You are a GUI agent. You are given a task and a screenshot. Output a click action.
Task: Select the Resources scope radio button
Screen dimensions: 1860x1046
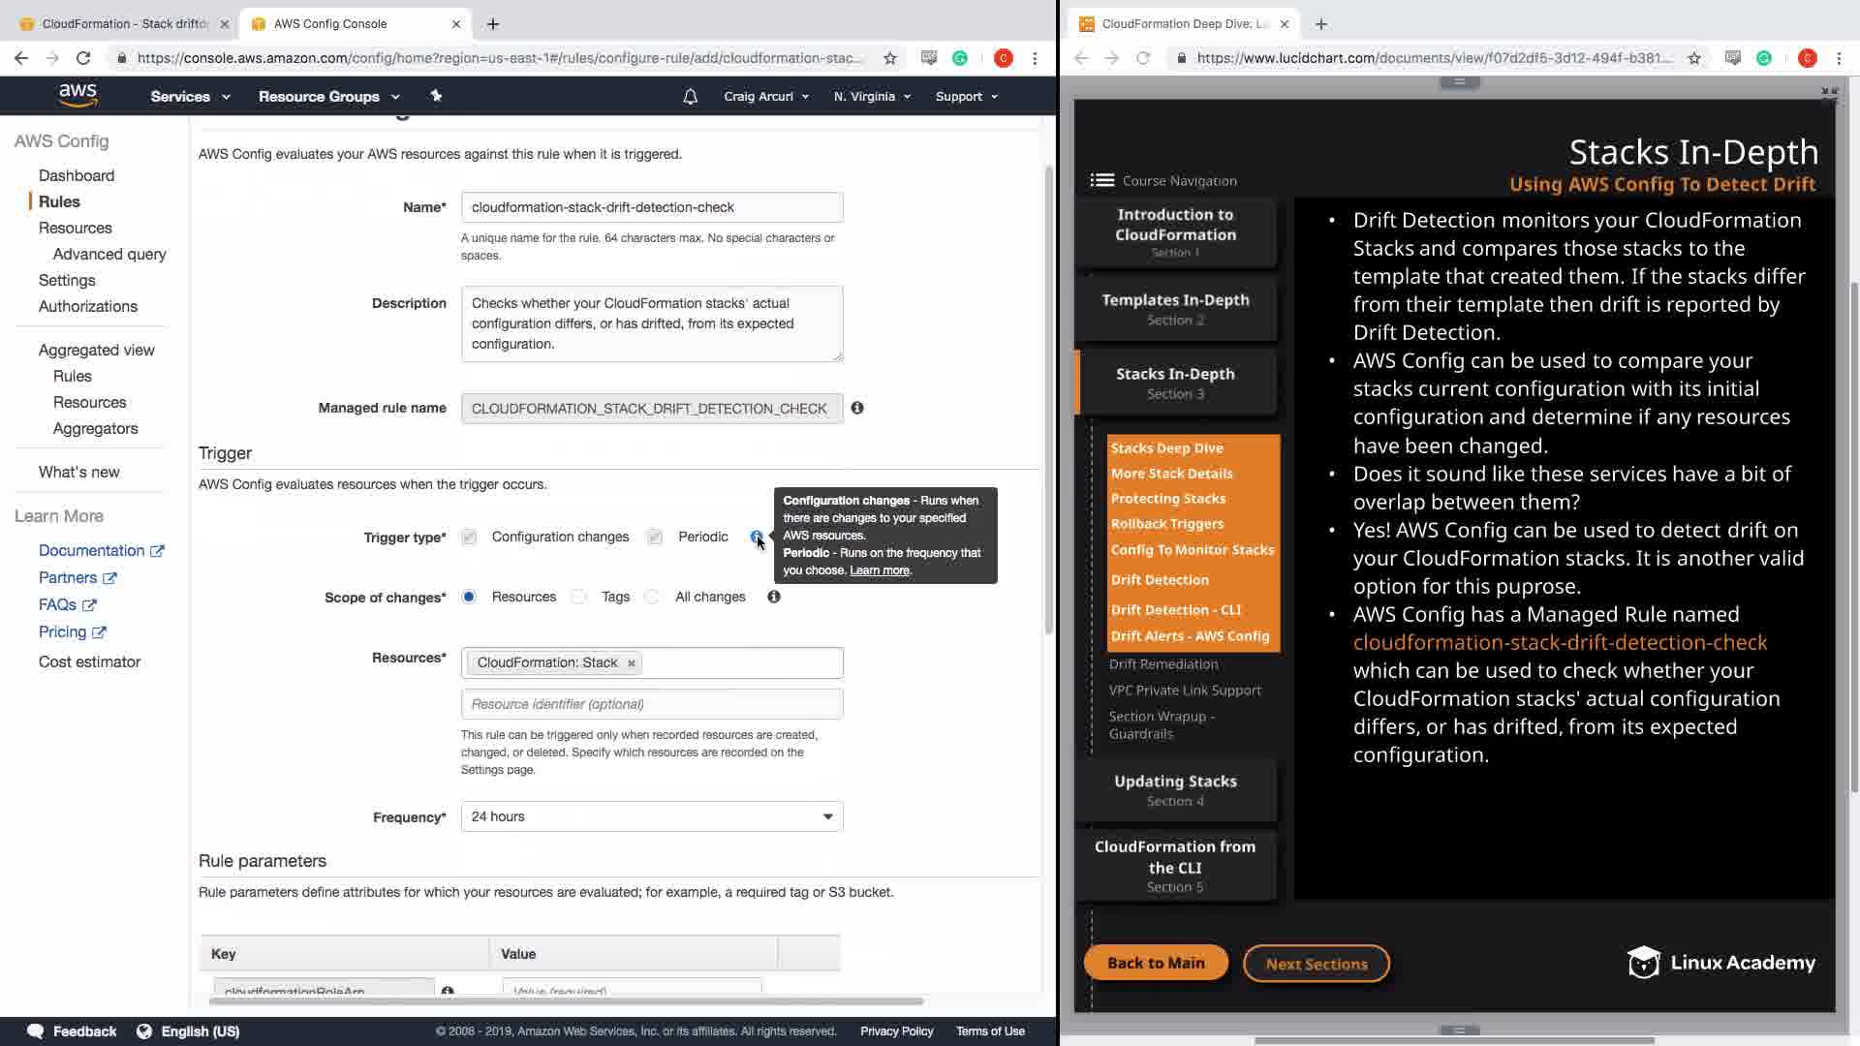tap(469, 597)
